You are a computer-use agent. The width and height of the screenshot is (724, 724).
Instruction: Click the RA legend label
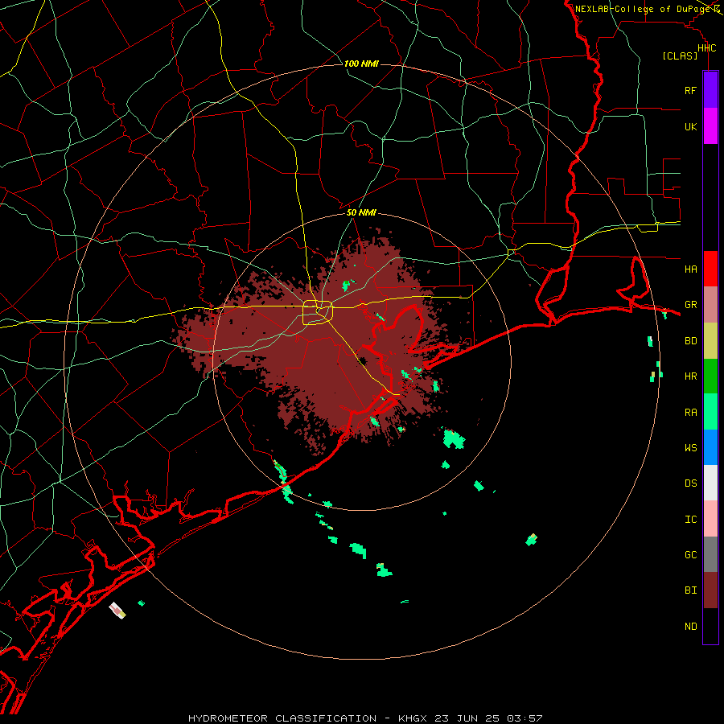tap(690, 413)
